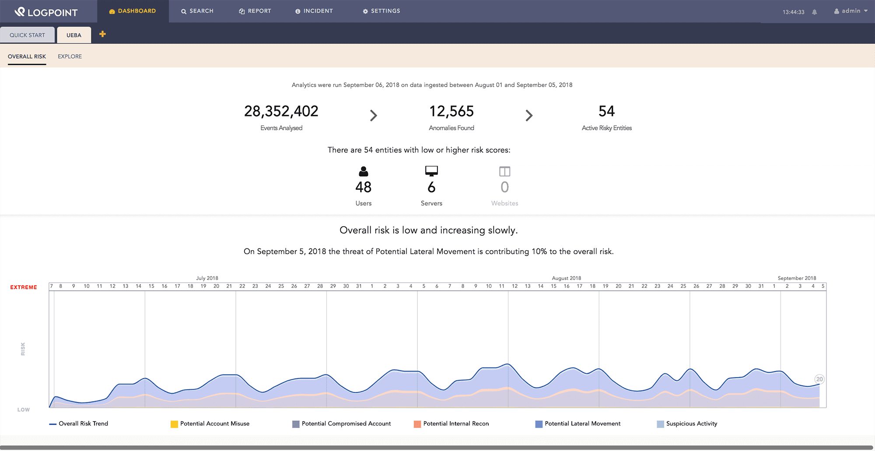This screenshot has width=875, height=451.
Task: Click the Servers monitor icon
Action: (431, 171)
